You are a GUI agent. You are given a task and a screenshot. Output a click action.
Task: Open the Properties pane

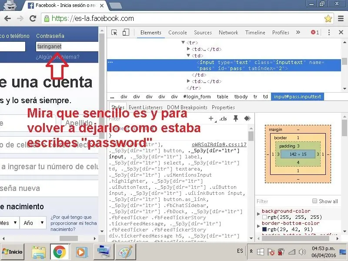[223, 107]
